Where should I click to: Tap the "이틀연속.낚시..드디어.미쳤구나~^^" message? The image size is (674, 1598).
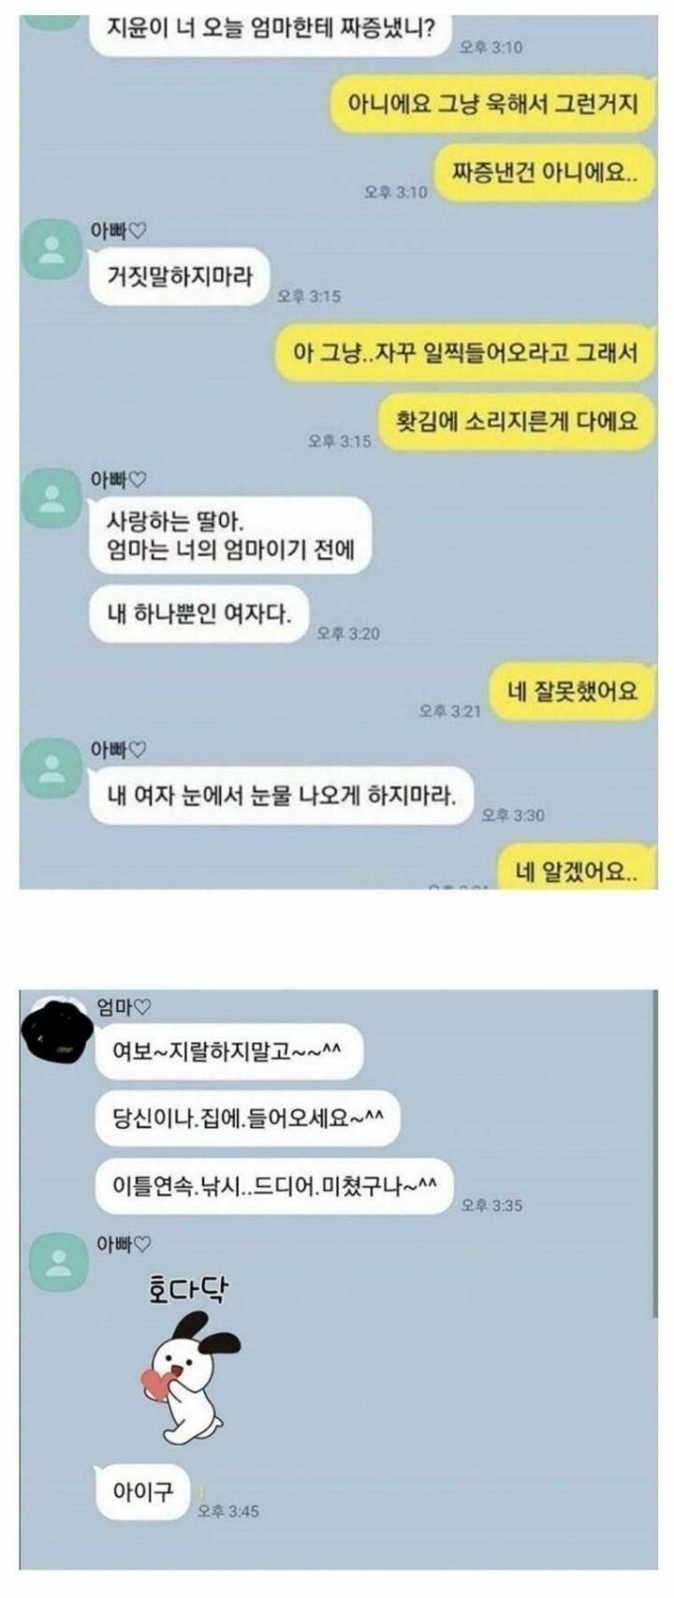274,1186
